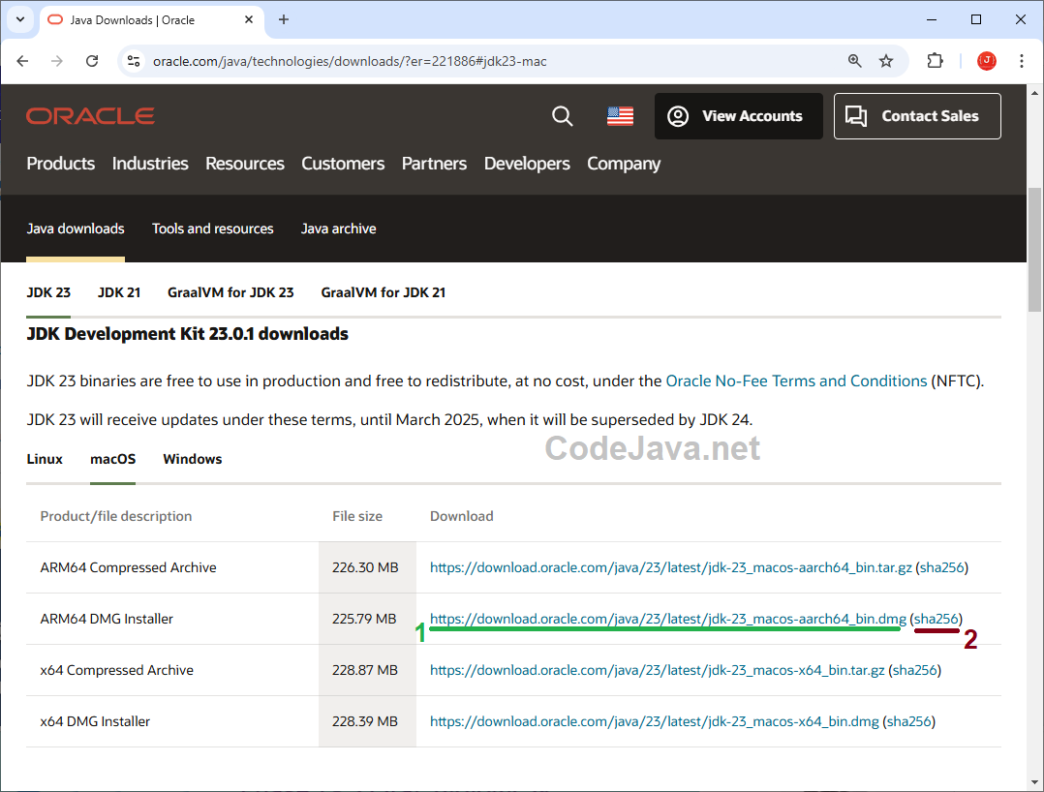Select the Linux platform tab
The width and height of the screenshot is (1044, 792).
tap(45, 459)
